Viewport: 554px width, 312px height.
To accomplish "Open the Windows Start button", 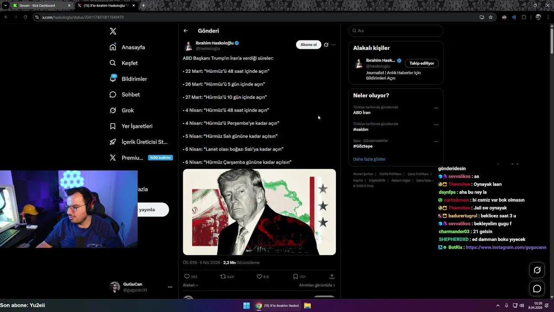I will tap(246, 305).
